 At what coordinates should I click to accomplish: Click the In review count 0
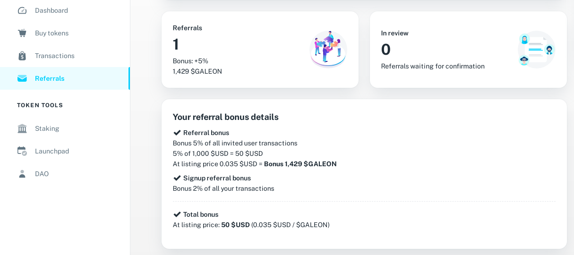(386, 50)
